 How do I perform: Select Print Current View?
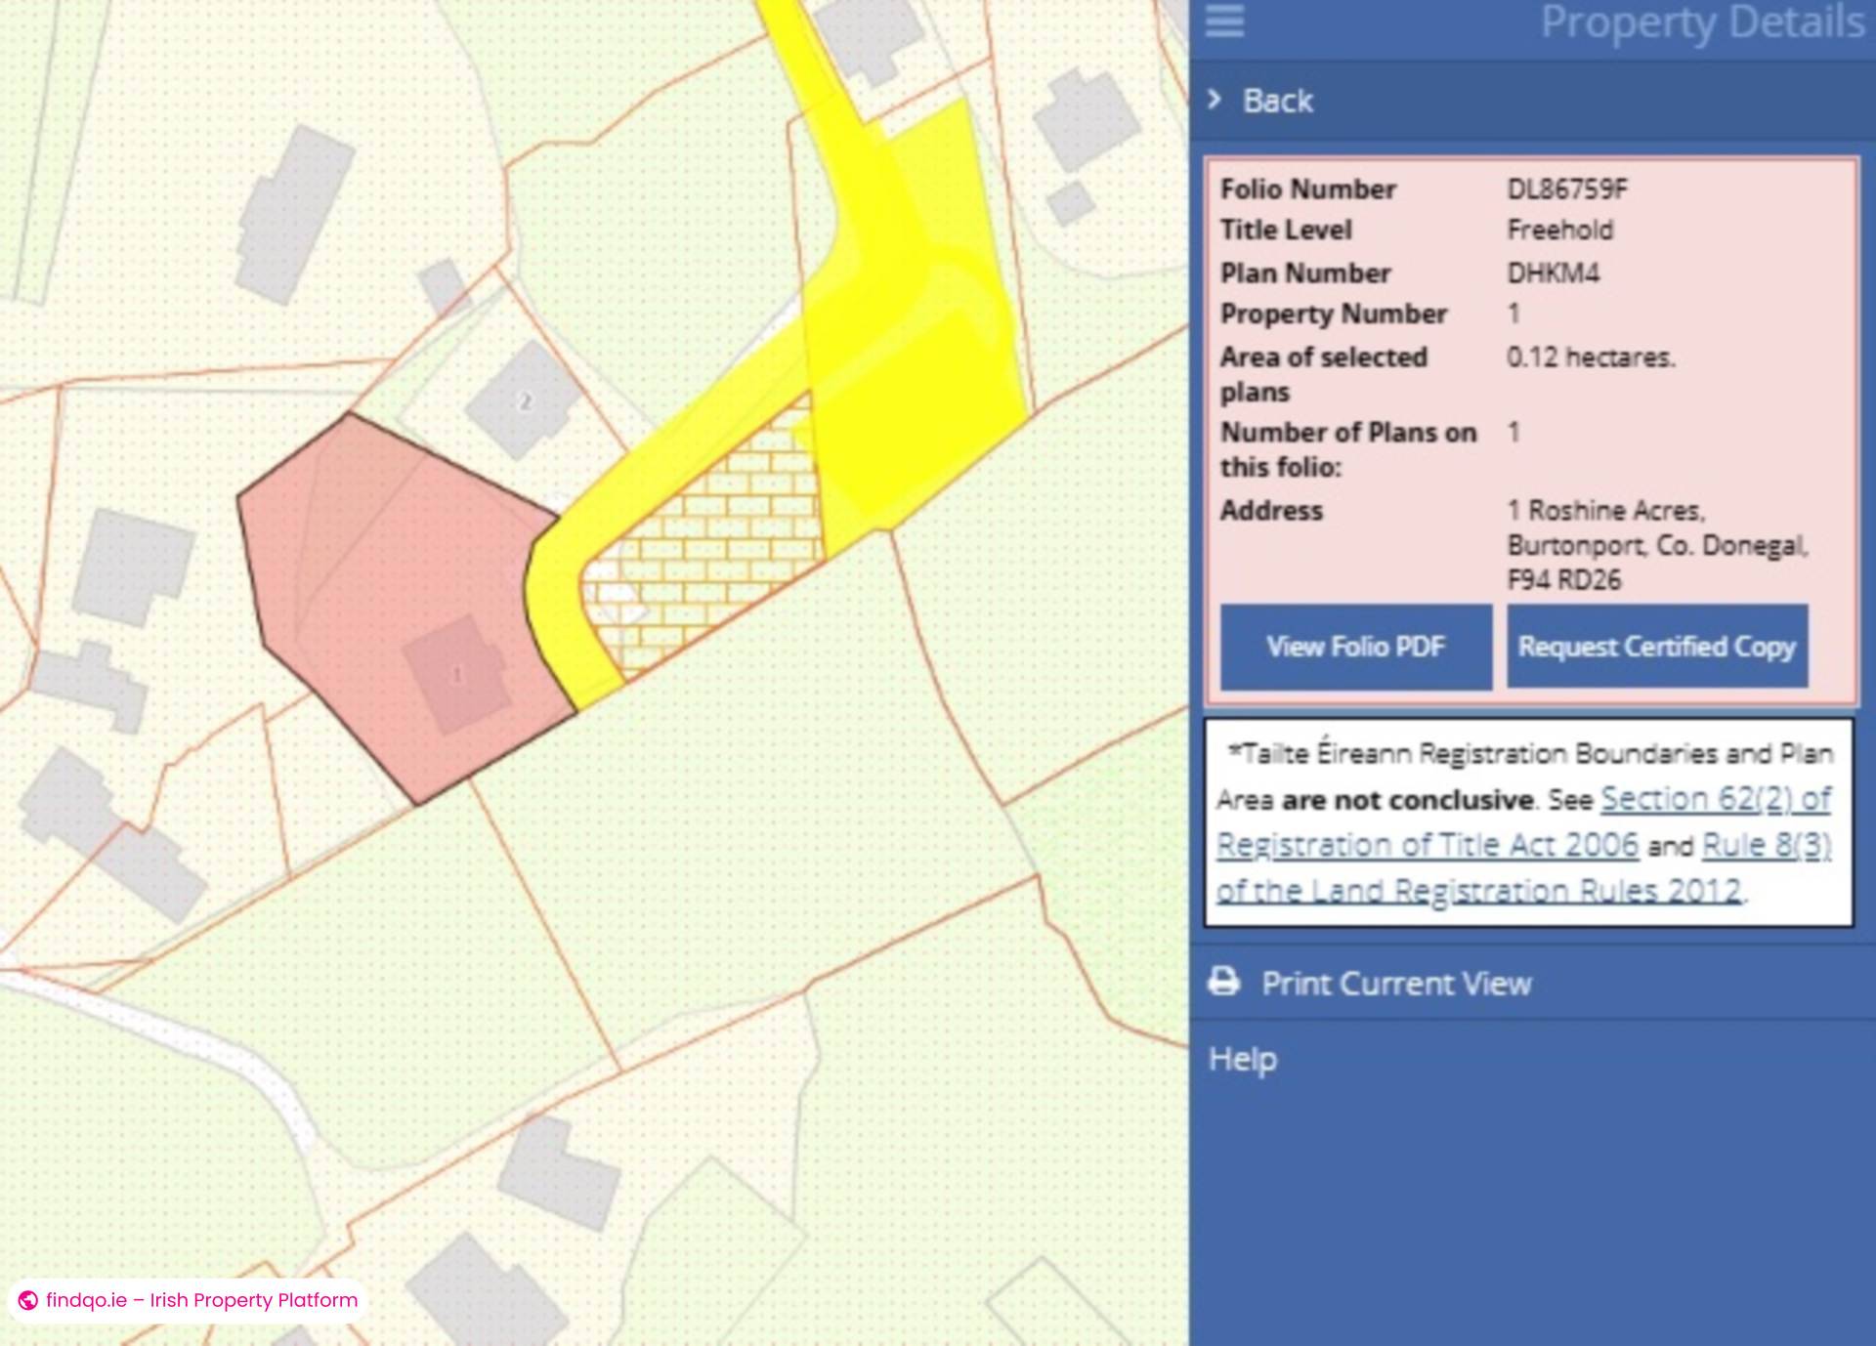[x=1396, y=983]
